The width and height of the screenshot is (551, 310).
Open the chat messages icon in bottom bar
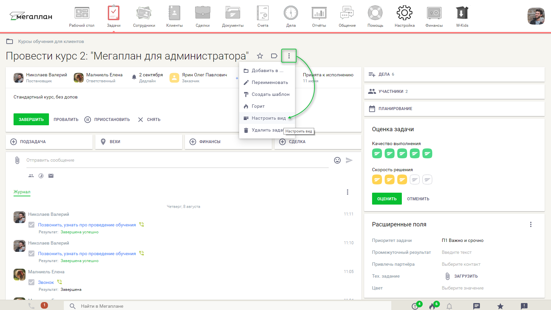[x=477, y=306]
